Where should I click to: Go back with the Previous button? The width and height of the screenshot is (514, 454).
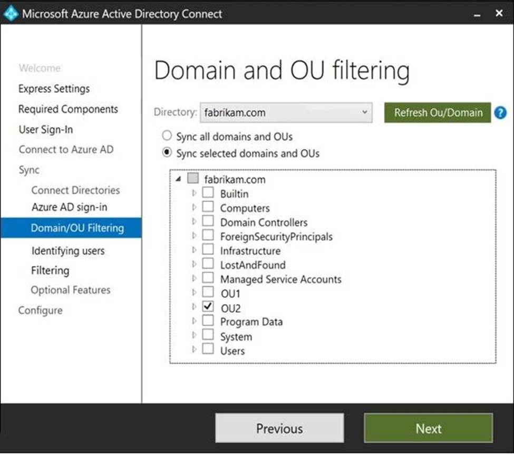click(279, 428)
